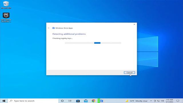The height and width of the screenshot is (103, 183).
Task: Click the 'Detecting additional problems' heading
Action: tap(69, 34)
